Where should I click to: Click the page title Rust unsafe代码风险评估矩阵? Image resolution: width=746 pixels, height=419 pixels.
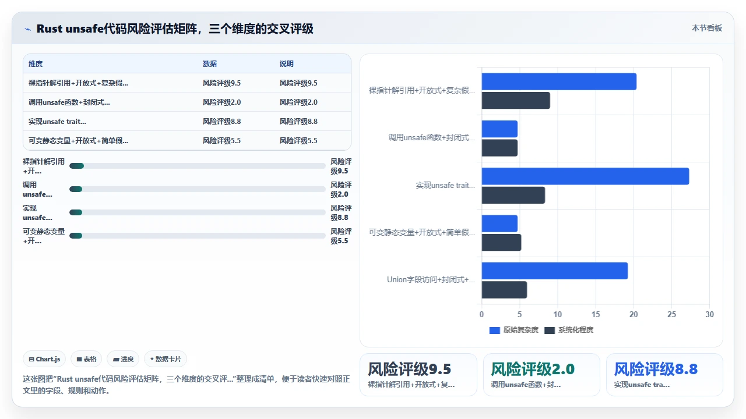(175, 29)
